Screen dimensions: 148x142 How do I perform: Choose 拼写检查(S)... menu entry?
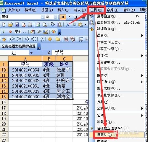(117, 16)
